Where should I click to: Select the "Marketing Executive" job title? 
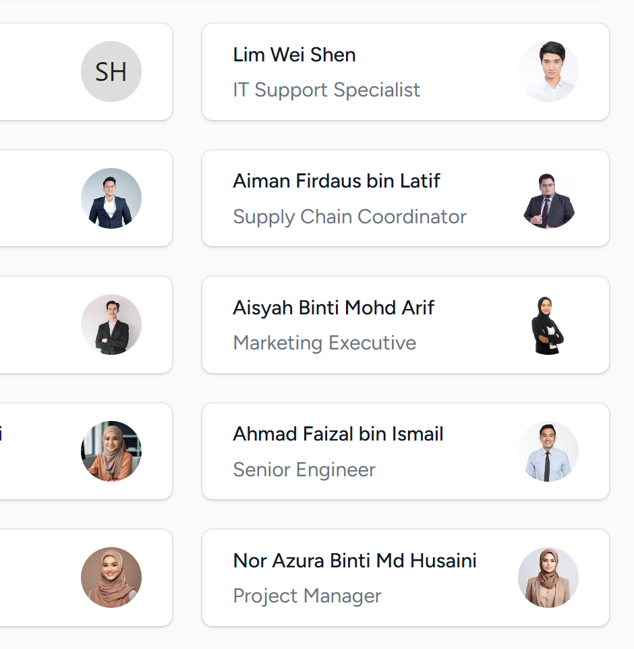point(324,343)
